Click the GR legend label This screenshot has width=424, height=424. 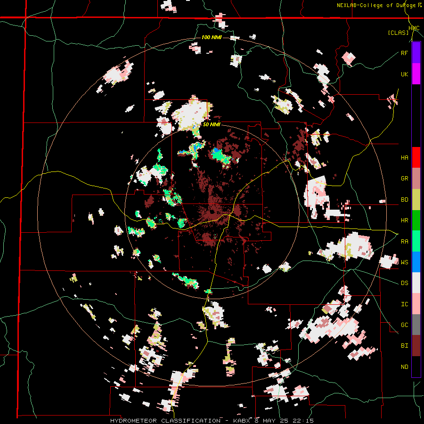coord(404,179)
